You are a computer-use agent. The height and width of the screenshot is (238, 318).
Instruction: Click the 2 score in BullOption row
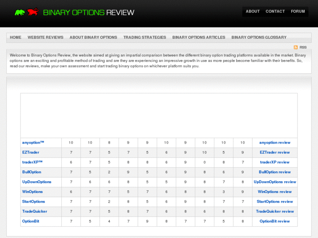(109, 172)
